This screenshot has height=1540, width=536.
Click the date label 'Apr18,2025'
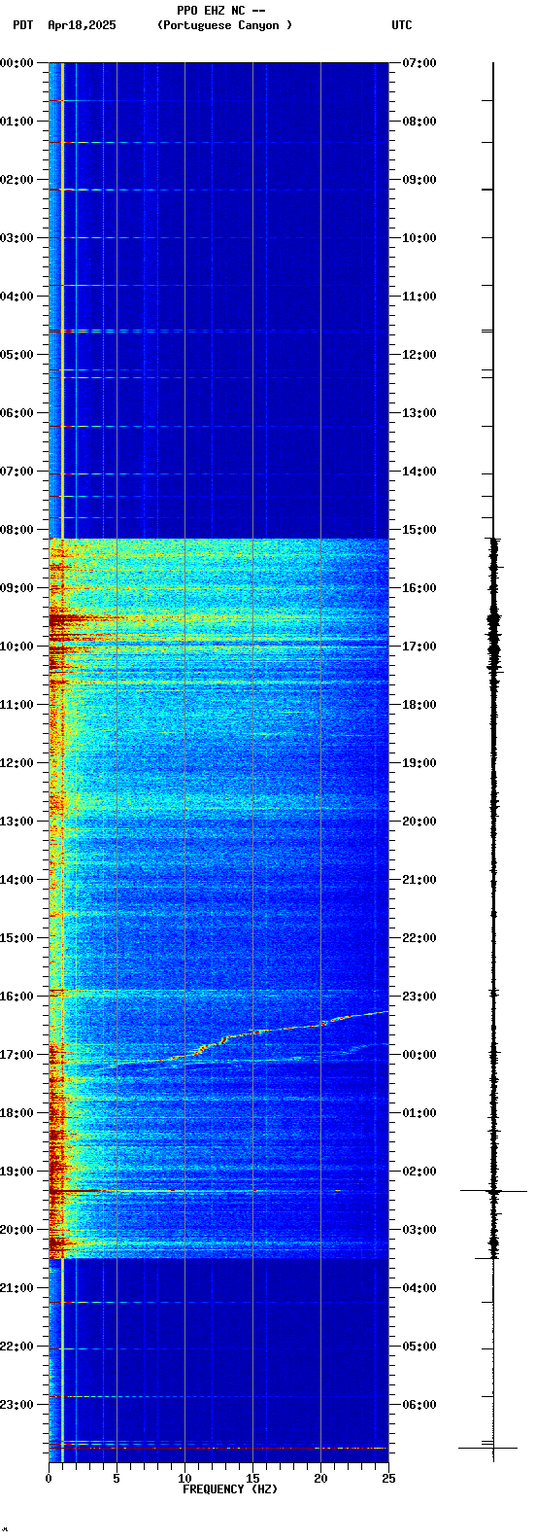pyautogui.click(x=82, y=25)
